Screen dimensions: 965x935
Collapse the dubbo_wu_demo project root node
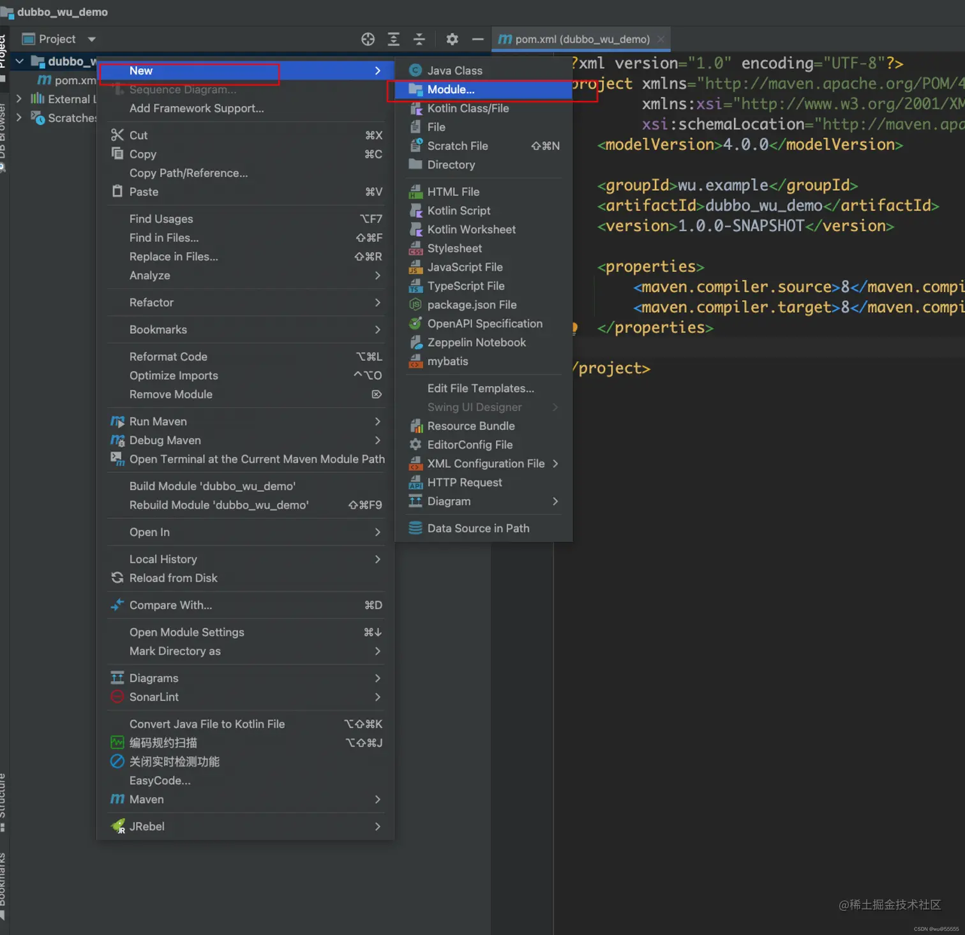(19, 61)
